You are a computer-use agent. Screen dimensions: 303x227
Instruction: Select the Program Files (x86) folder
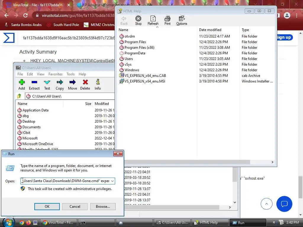click(x=137, y=48)
